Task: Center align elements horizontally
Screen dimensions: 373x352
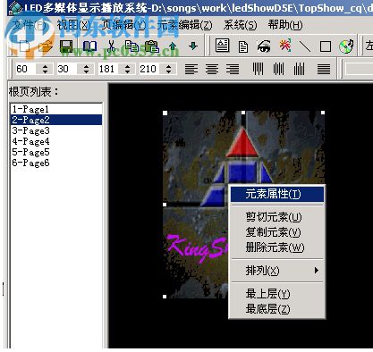Action: (x=212, y=70)
